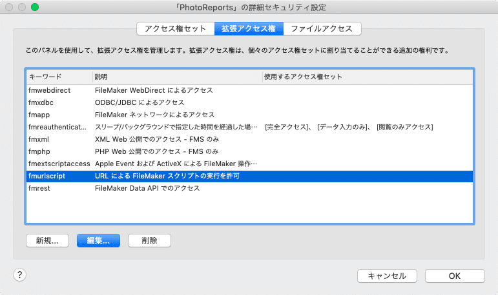Screen dimensions: 498x295
Task: Click the [データ入力のみ] privilege set text
Action: [342, 127]
